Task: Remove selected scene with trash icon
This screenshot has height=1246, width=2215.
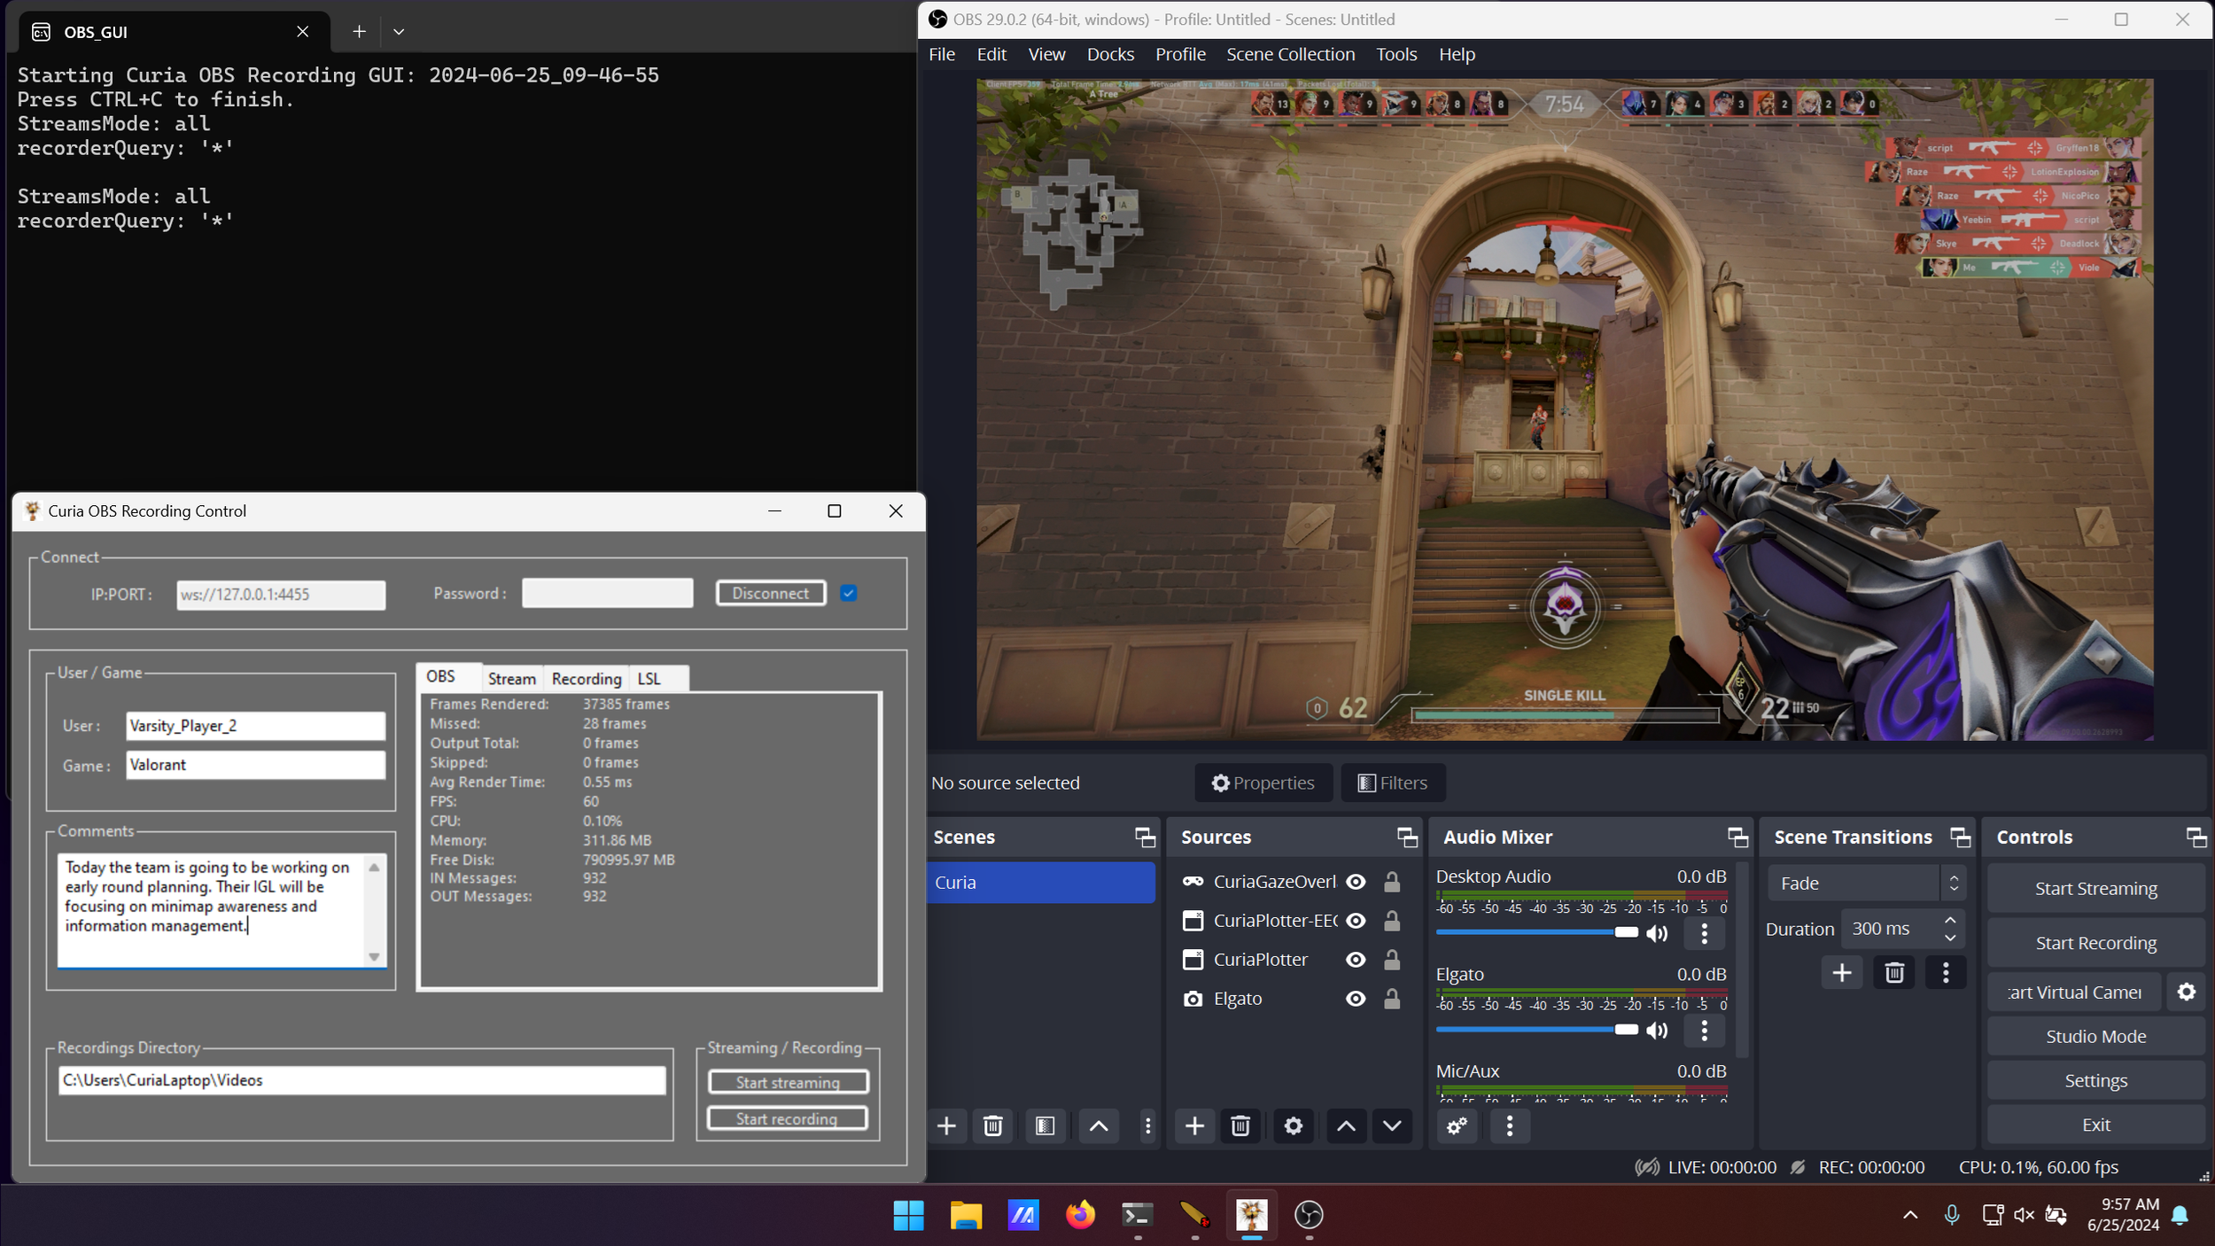Action: click(x=992, y=1125)
